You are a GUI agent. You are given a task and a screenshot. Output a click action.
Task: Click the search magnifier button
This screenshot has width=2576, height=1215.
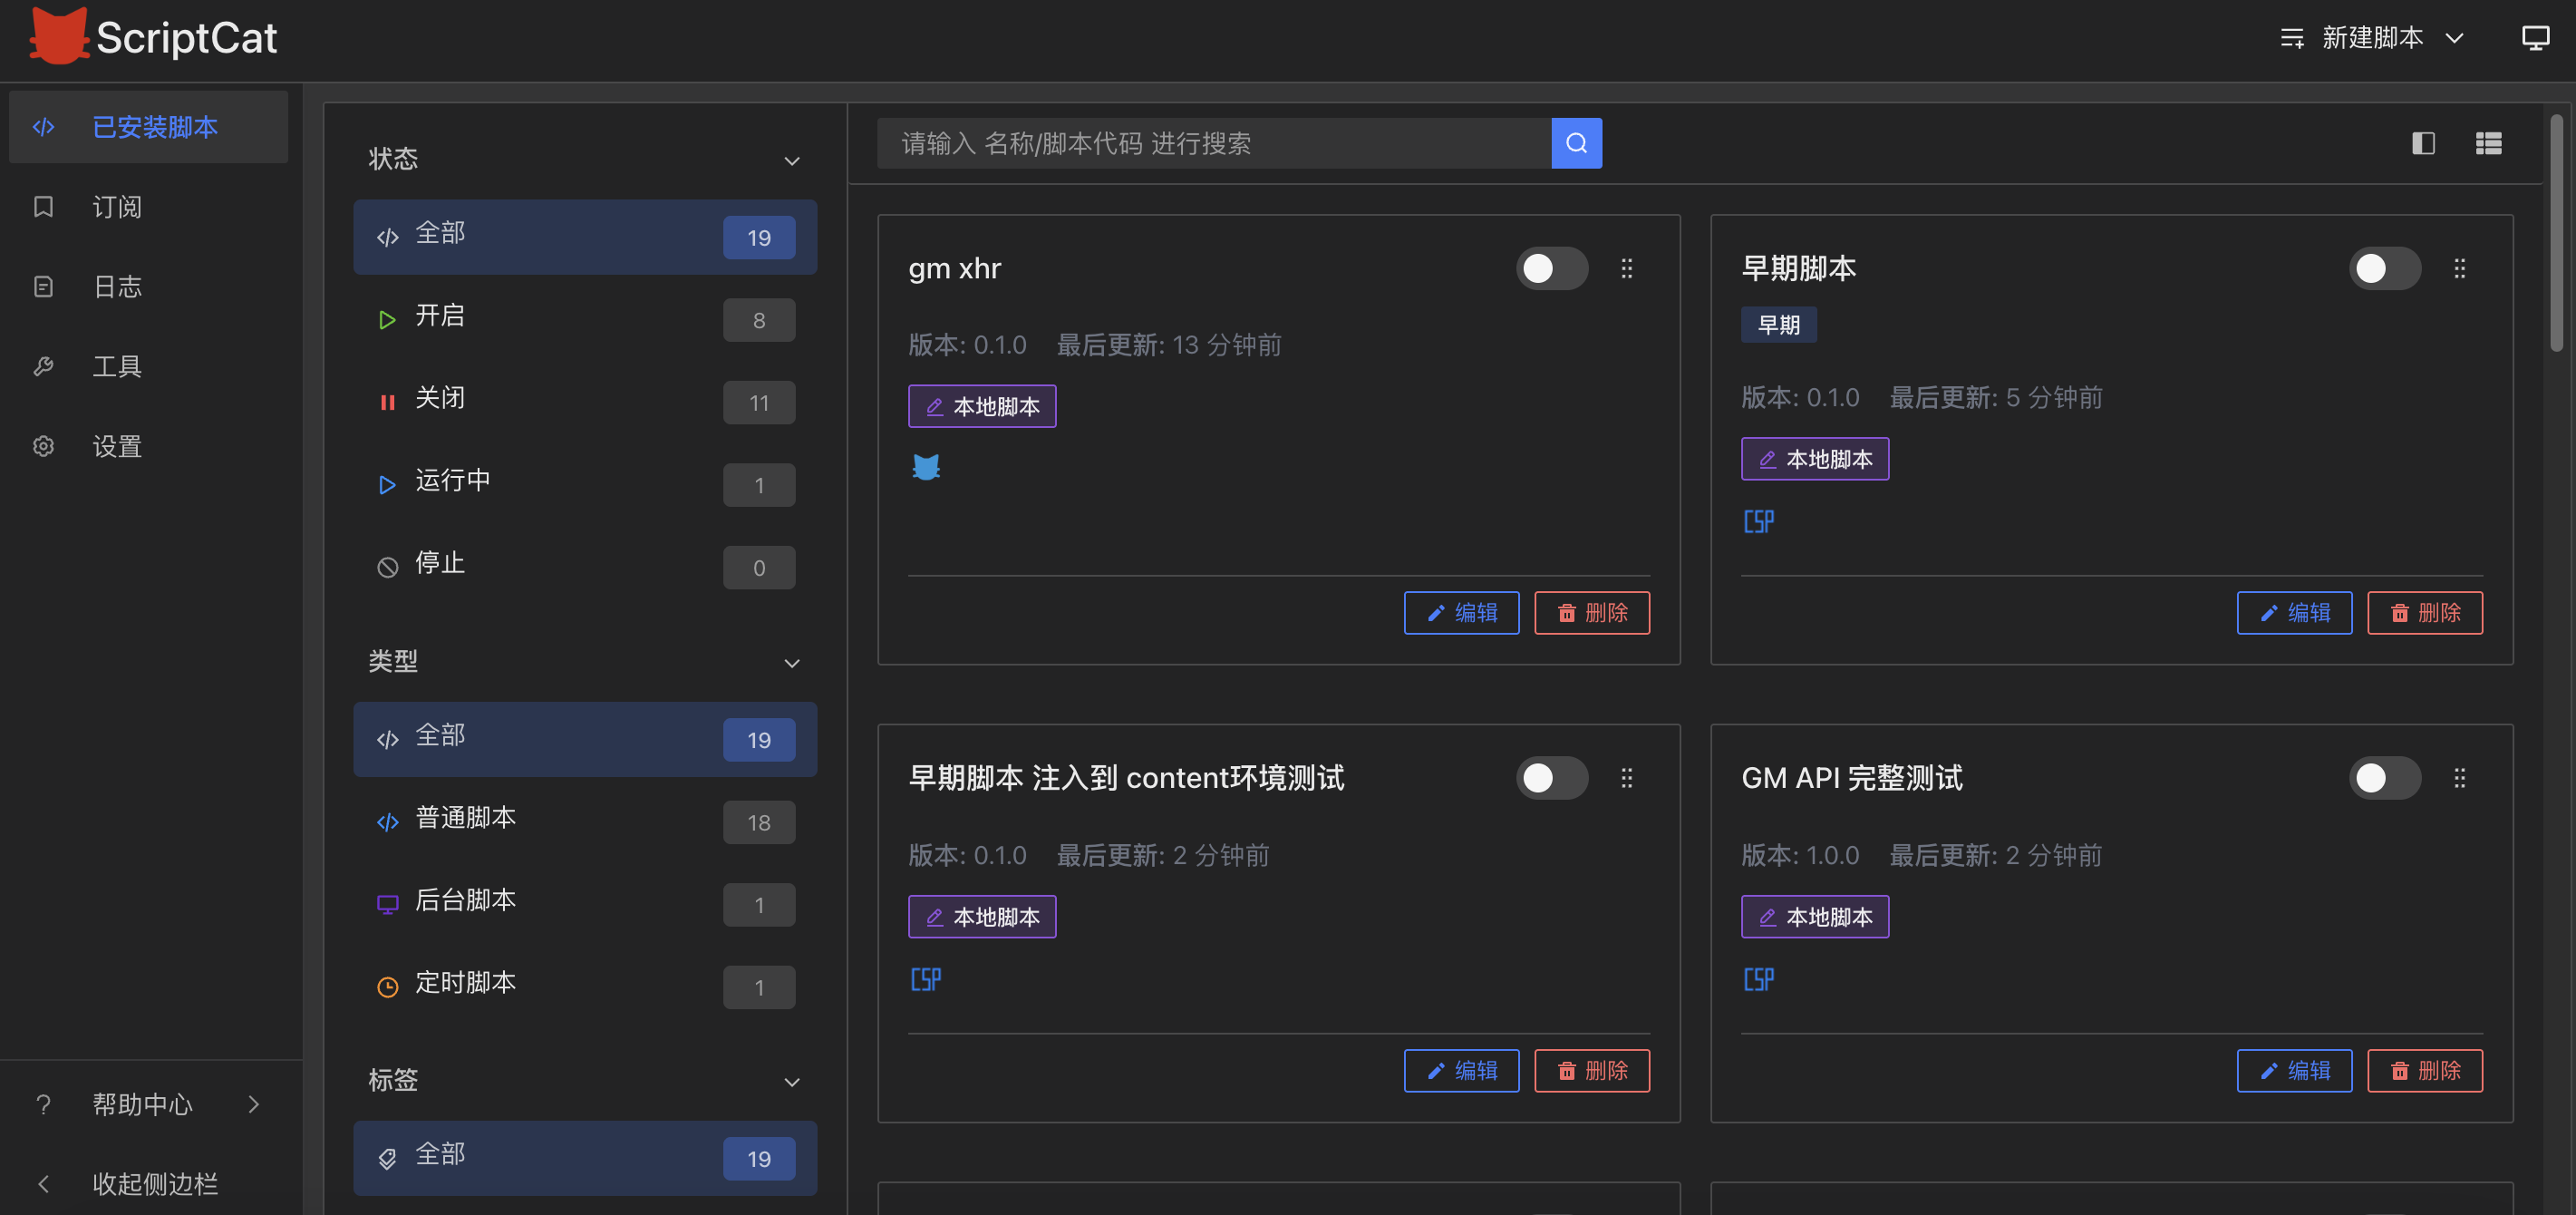pyautogui.click(x=1577, y=143)
